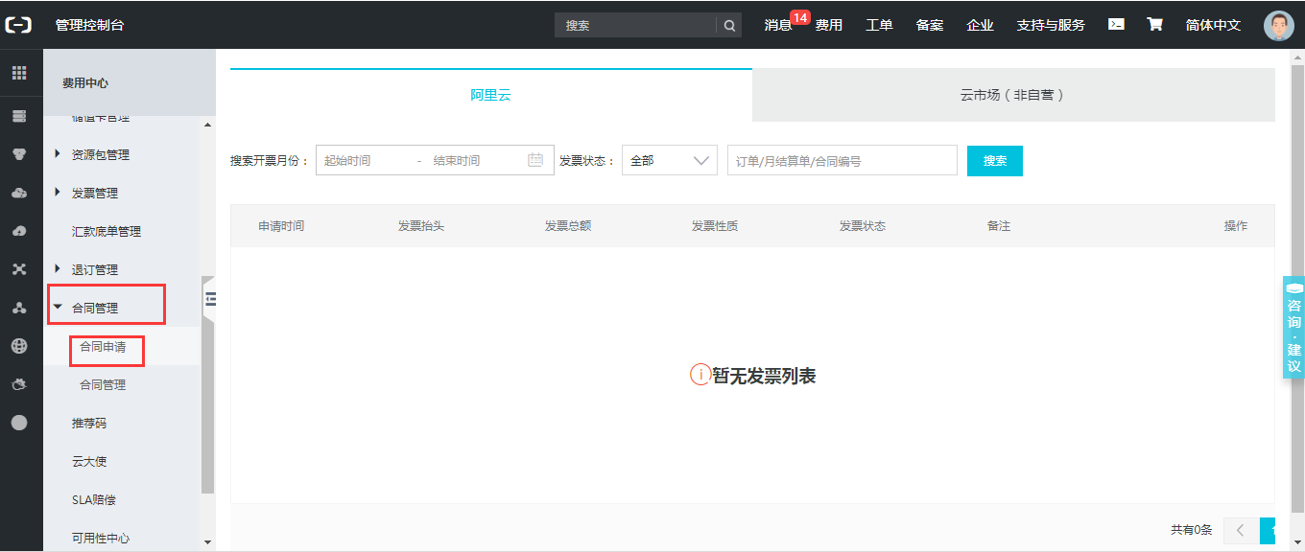Viewport: 1305px width, 552px height.
Task: Open 简体中文 language selector
Action: pos(1213,26)
